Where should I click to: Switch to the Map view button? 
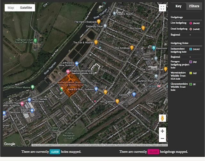click(11, 8)
